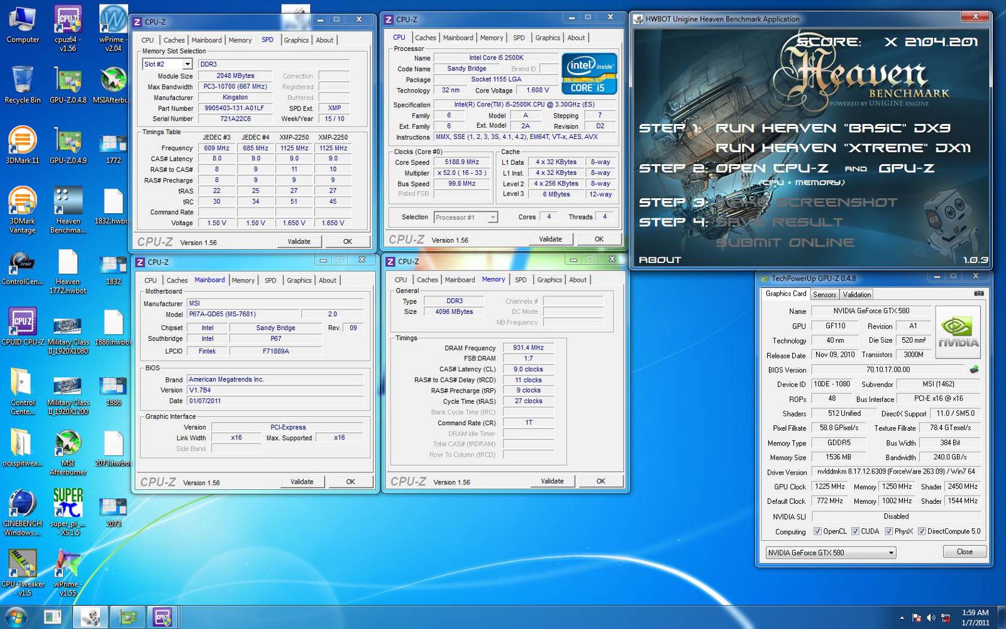Click the GPU-Z BIOS save icon
Screen dimensions: 1006x629
975,369
